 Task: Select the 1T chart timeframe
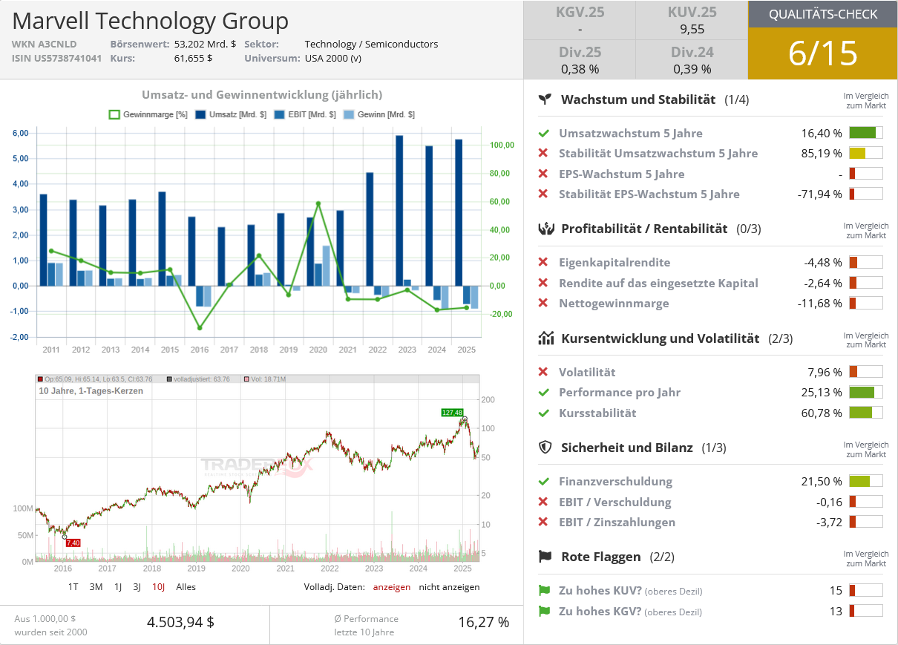[x=73, y=587]
